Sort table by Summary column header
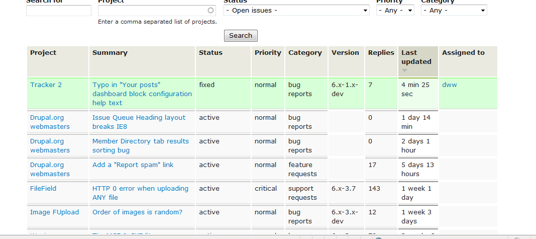The width and height of the screenshot is (536, 239). point(110,53)
